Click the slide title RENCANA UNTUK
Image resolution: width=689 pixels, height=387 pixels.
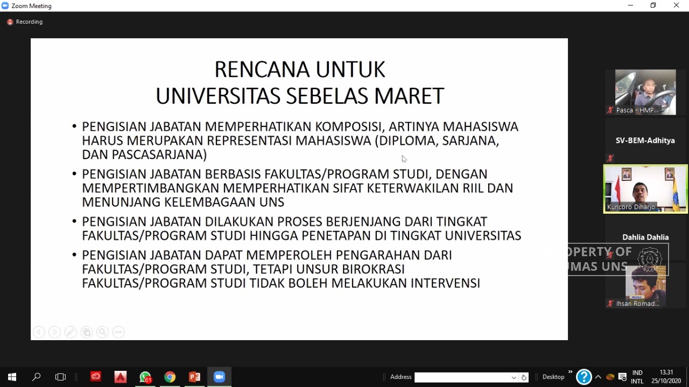coord(300,69)
